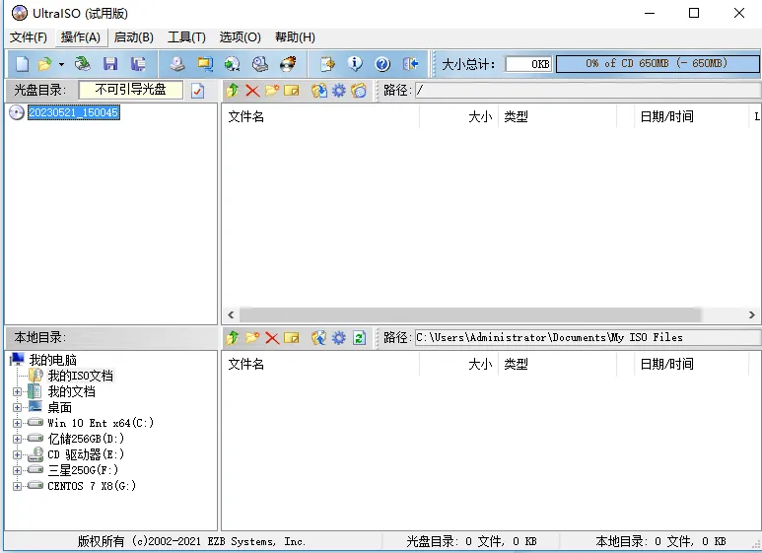This screenshot has height=553, width=762.
Task: Select 我的ISO文档 tree item
Action: pos(80,376)
